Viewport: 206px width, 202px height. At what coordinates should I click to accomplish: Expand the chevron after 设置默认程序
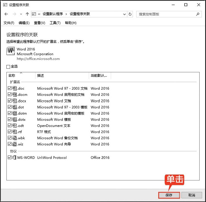point(66,14)
